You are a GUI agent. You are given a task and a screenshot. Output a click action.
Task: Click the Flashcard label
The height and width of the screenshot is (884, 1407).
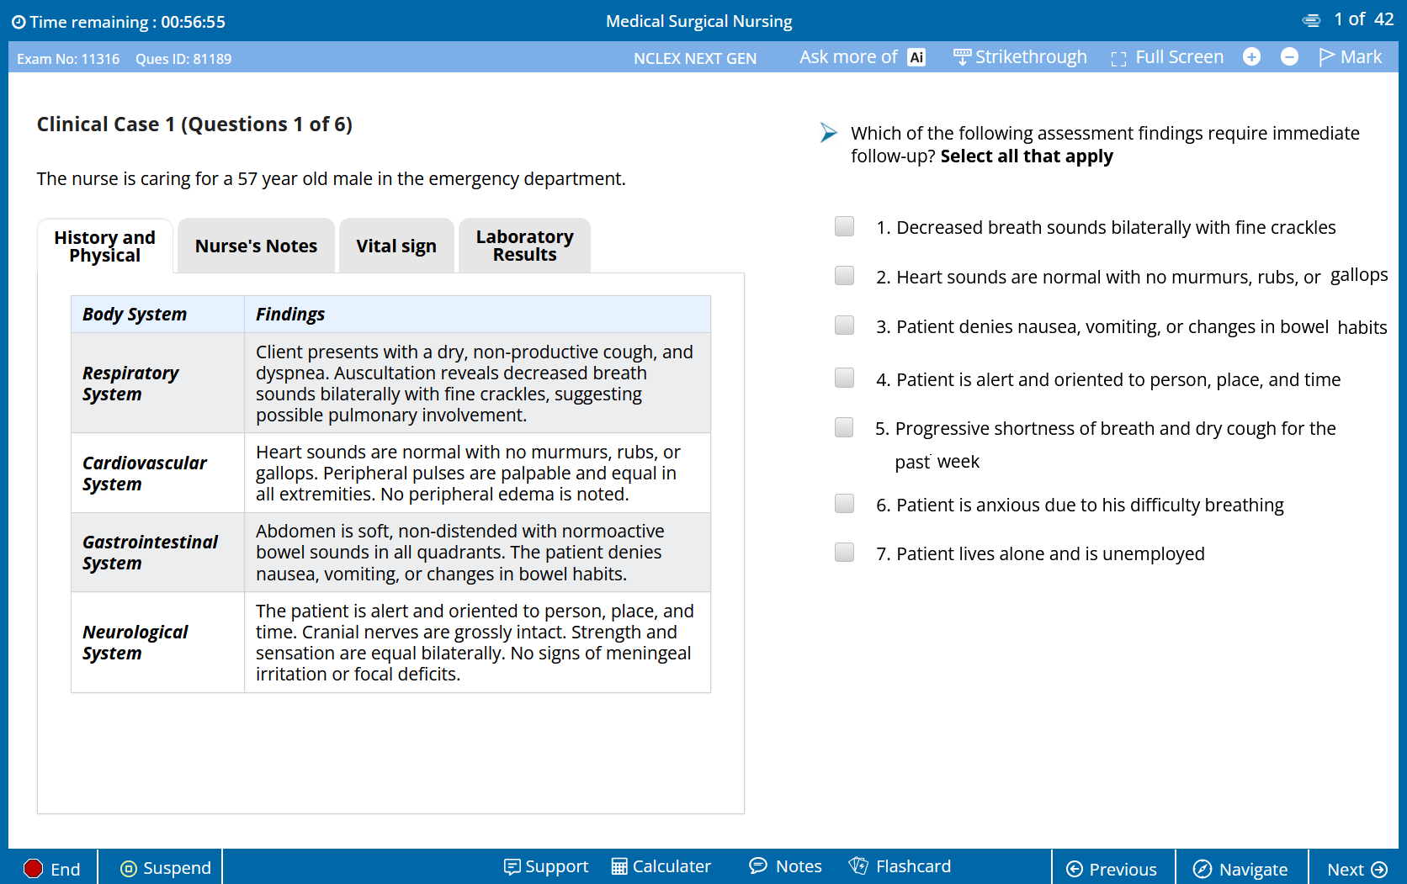click(x=913, y=866)
